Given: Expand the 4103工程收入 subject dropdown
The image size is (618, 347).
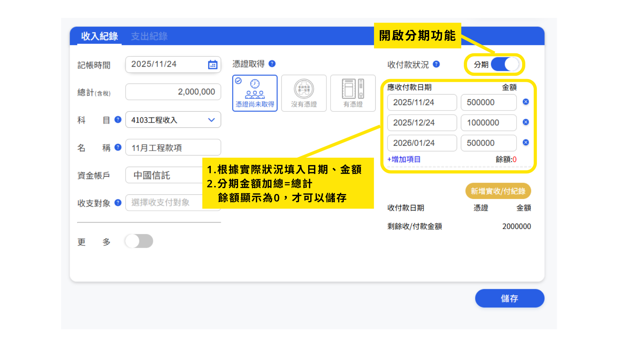Looking at the screenshot, I should pyautogui.click(x=173, y=120).
